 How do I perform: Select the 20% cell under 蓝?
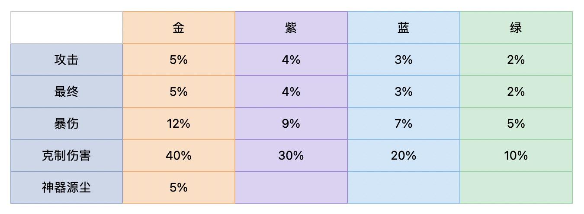tap(404, 155)
